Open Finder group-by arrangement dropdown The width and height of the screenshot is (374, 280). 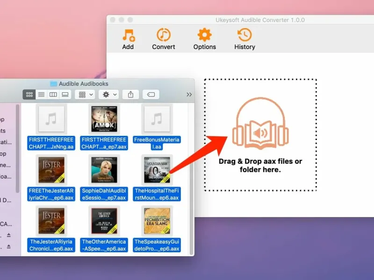pos(86,95)
